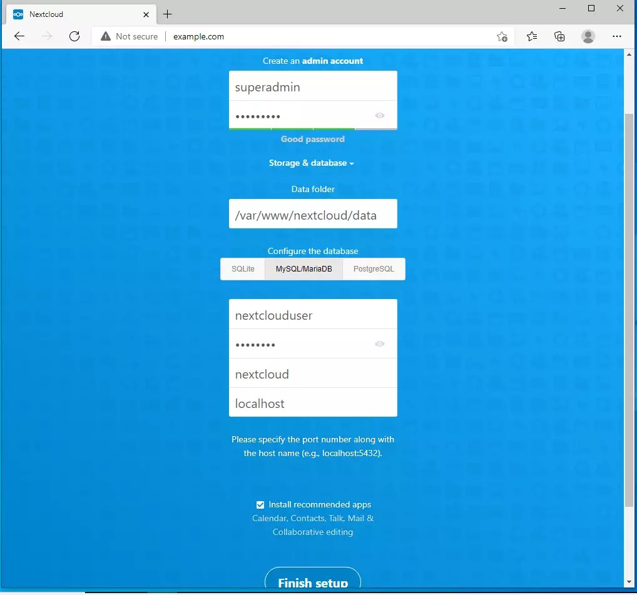Open the Collections icon in the toolbar
The height and width of the screenshot is (595, 637).
[x=559, y=36]
